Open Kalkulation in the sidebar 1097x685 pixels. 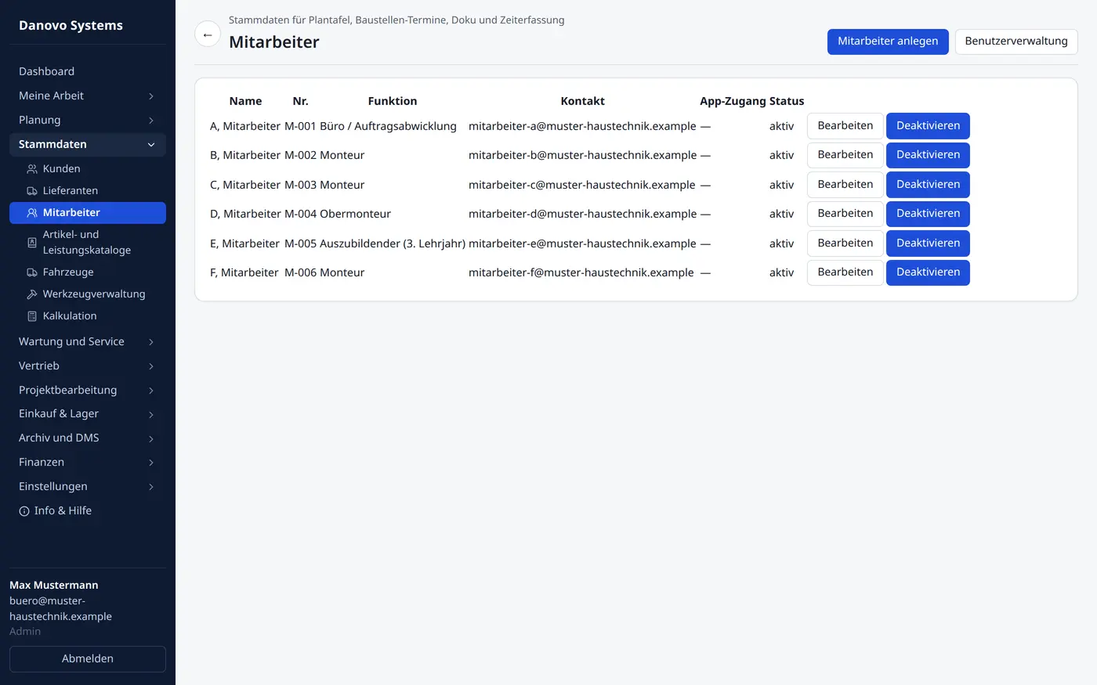click(88, 316)
